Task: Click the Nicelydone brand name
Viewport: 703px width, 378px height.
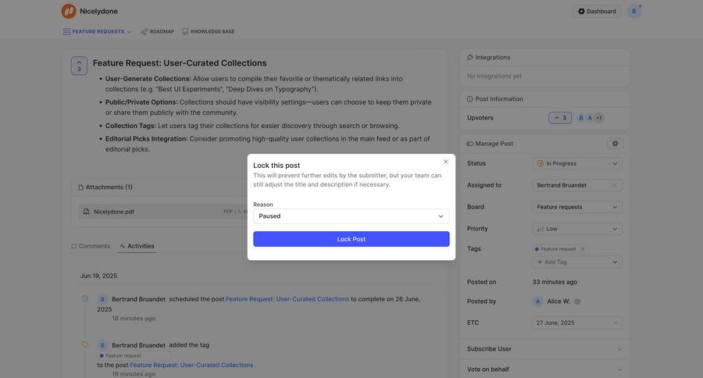Action: (x=98, y=11)
